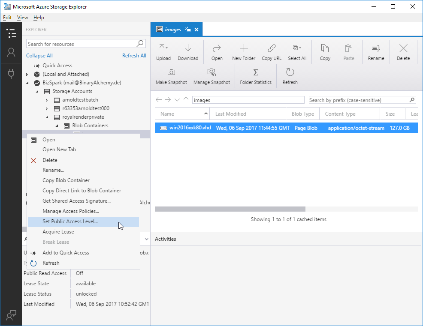Click the search magnifier in Explorer
The height and width of the screenshot is (326, 423).
tap(140, 43)
